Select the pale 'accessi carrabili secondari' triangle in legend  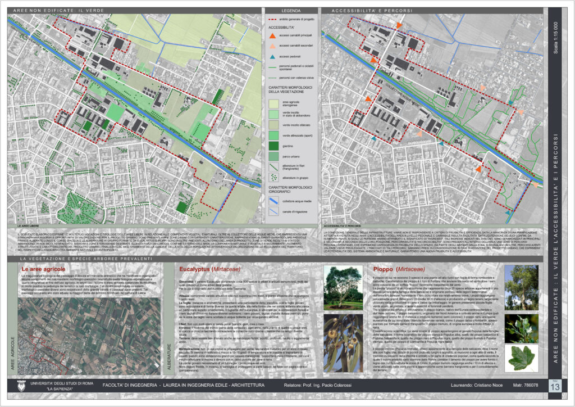(x=272, y=46)
